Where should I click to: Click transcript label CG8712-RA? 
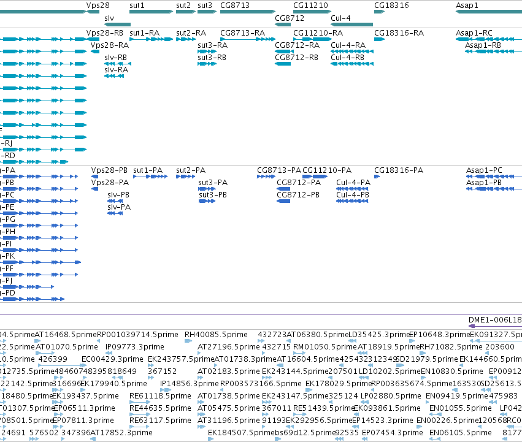297,45
